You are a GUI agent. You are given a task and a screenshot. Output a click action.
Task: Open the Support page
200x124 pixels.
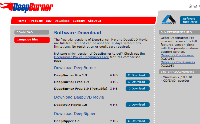(x=78, y=21)
